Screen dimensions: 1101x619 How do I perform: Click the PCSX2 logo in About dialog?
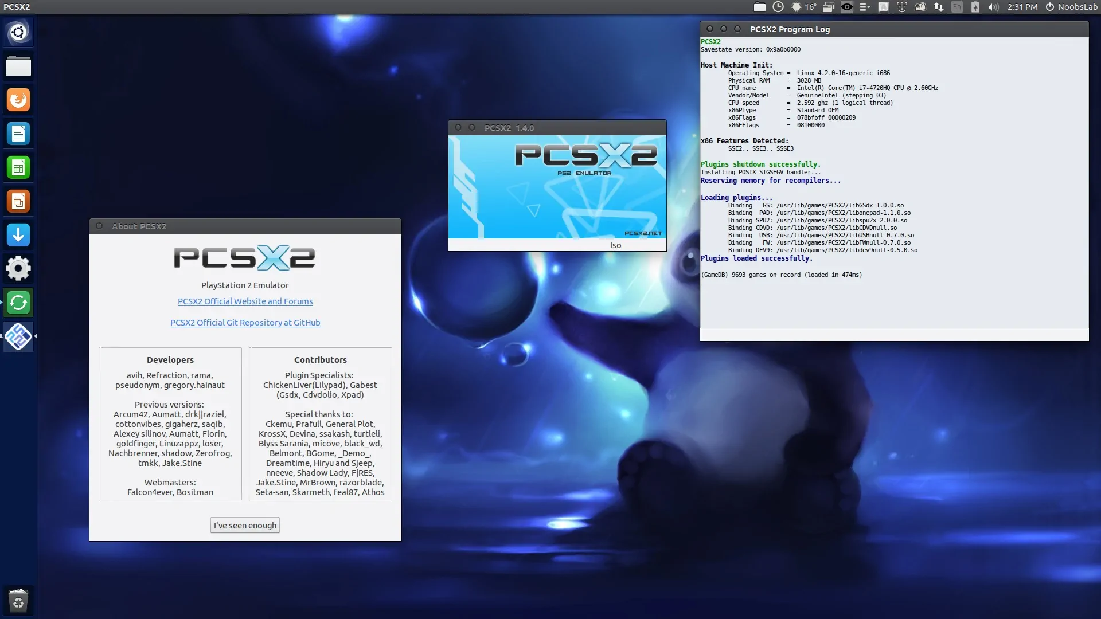coord(245,258)
